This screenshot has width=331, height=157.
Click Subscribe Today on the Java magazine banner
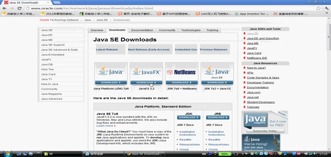[x=265, y=131]
